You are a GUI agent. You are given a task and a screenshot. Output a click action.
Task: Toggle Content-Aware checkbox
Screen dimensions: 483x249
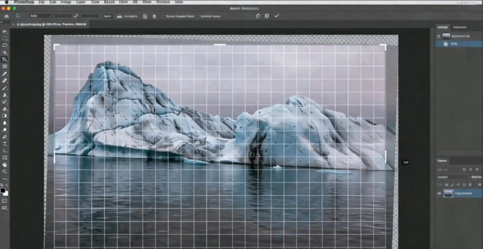pos(198,16)
